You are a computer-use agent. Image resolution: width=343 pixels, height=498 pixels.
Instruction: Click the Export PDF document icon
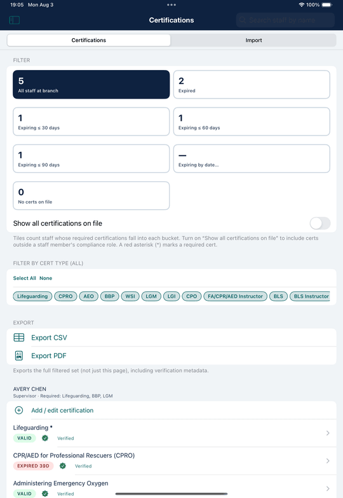point(19,356)
